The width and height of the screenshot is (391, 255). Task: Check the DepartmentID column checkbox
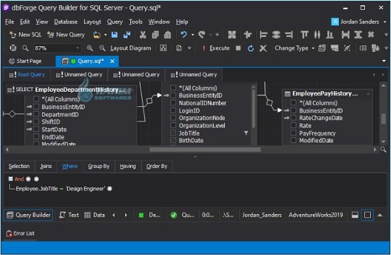click(x=36, y=114)
